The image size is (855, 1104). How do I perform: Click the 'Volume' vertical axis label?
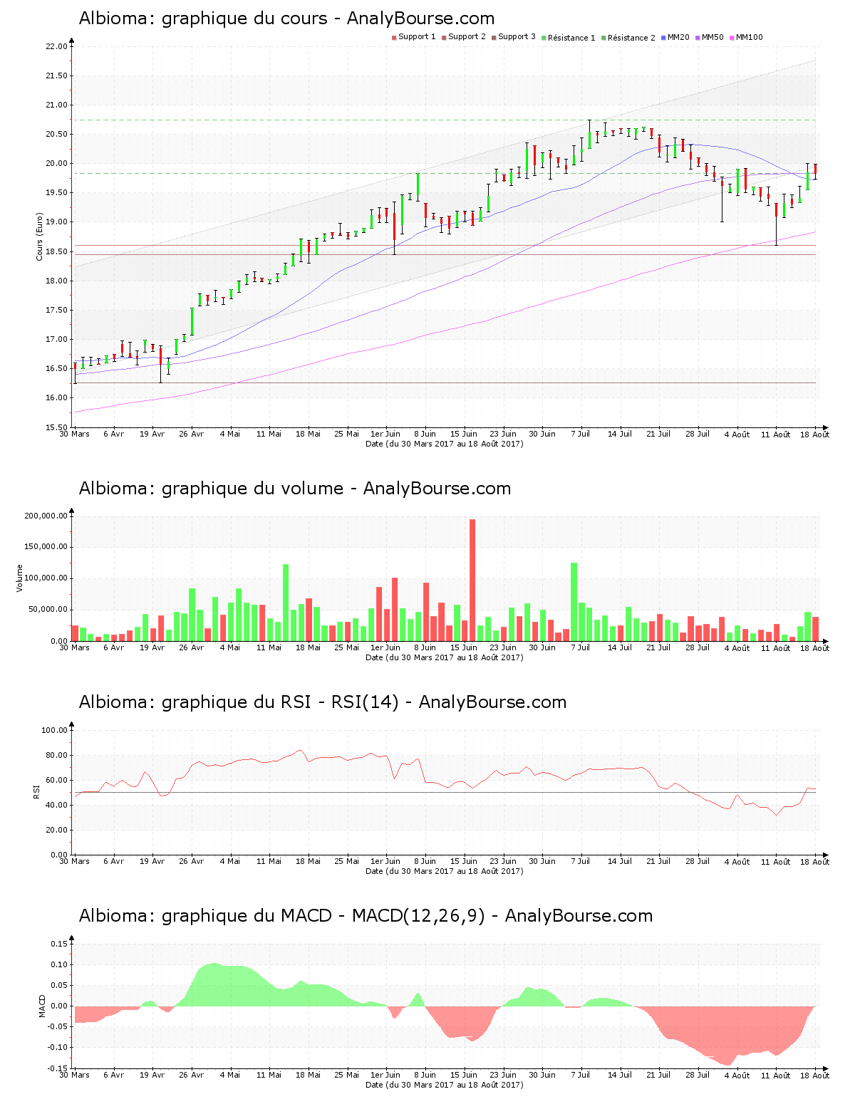19,578
